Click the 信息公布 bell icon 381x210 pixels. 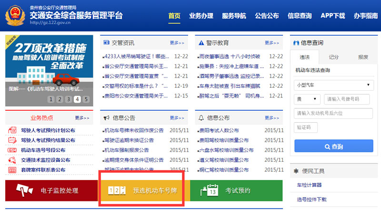point(201,118)
